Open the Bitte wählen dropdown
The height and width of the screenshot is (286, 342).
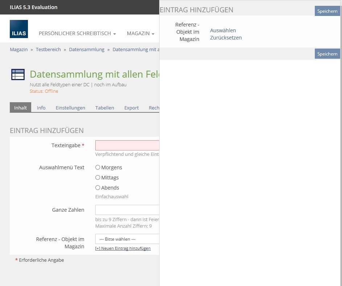(127, 239)
